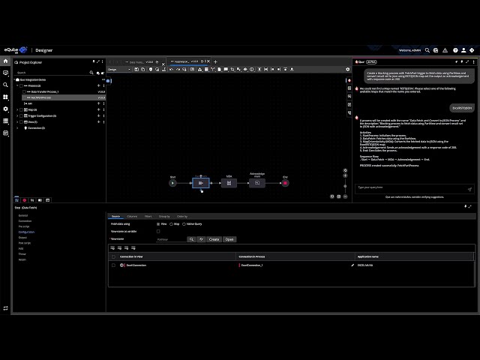
Task: Switch to the Source tab
Action: tap(115, 217)
